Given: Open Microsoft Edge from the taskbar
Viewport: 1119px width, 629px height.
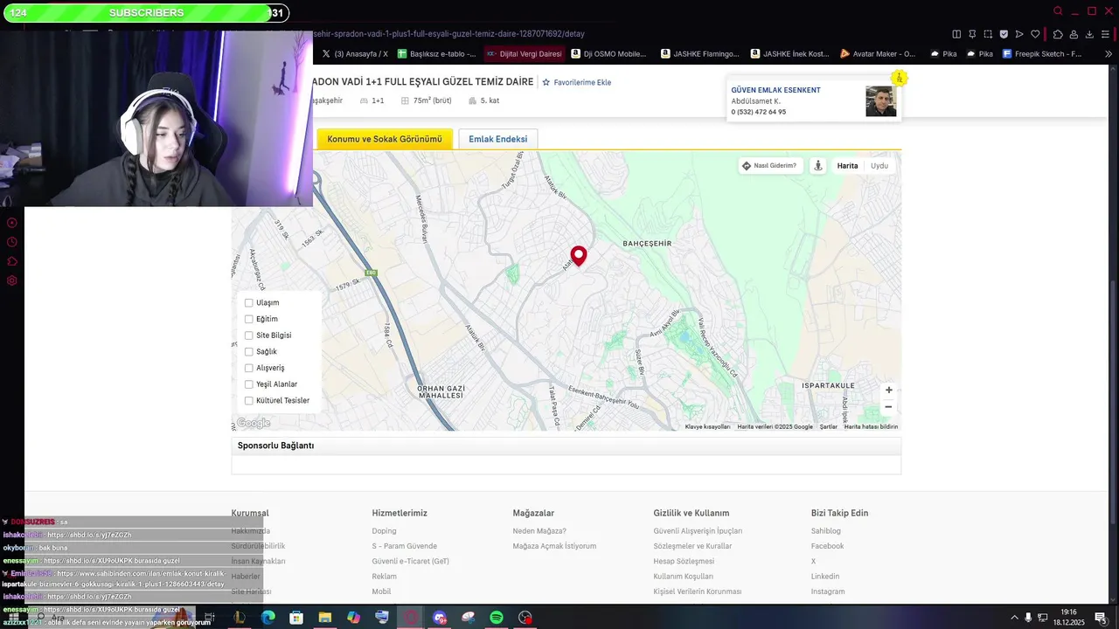Looking at the screenshot, I should (x=268, y=618).
